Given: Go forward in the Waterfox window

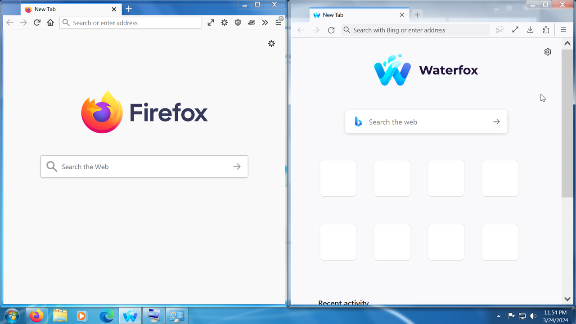Looking at the screenshot, I should pos(316,30).
